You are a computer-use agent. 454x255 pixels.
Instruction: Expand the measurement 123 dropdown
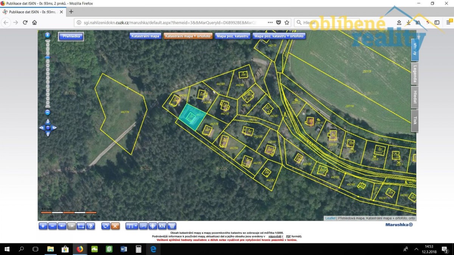pos(132,226)
